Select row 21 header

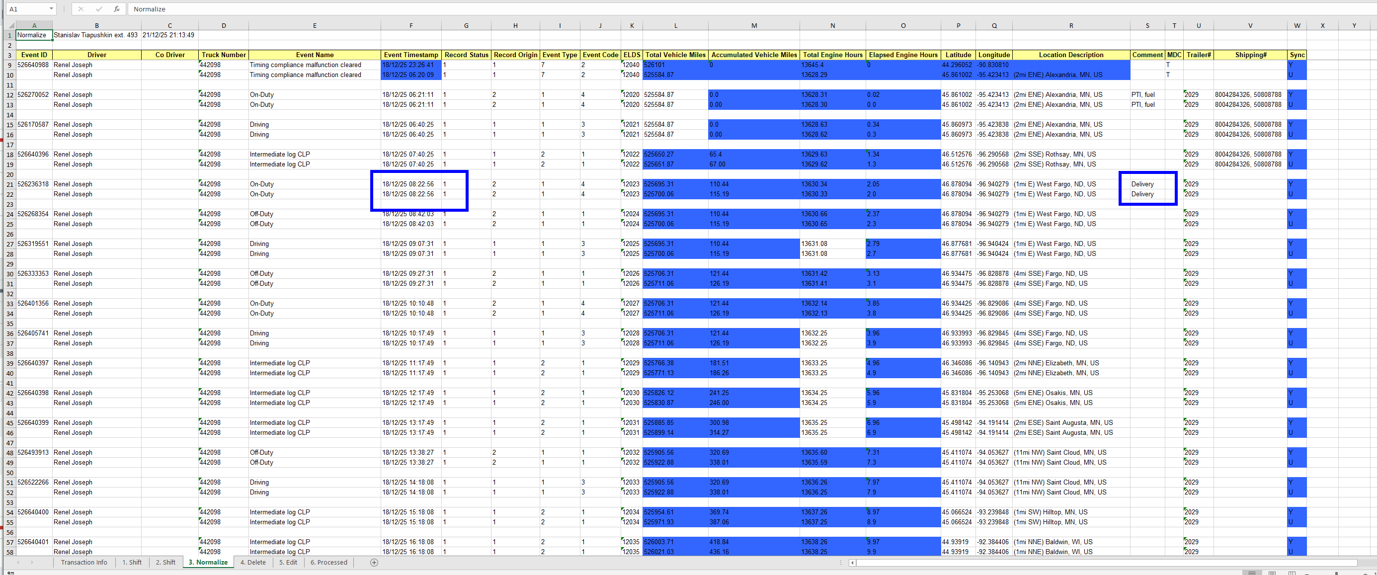click(9, 184)
